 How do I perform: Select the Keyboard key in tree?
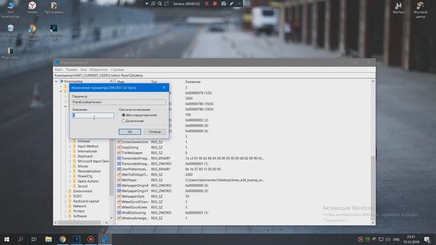point(85,156)
